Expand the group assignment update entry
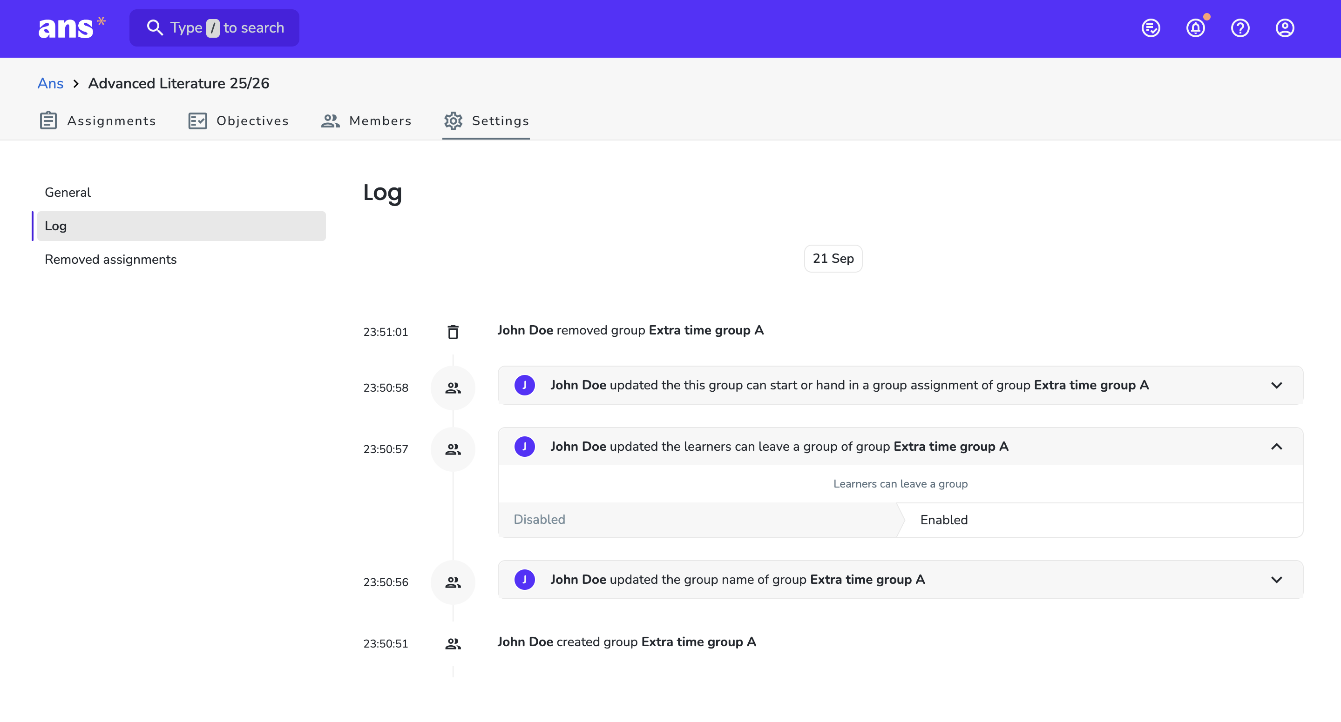The width and height of the screenshot is (1341, 722). click(1276, 386)
